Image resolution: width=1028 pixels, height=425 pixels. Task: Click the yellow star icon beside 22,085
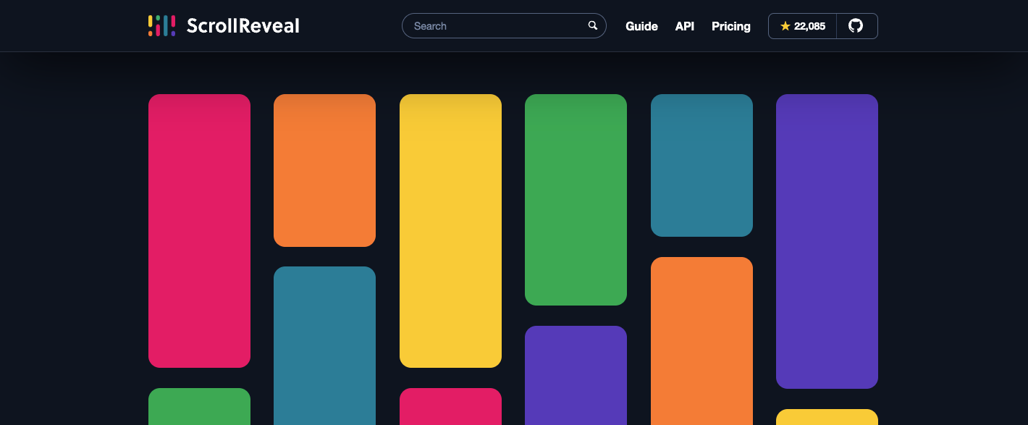point(785,26)
